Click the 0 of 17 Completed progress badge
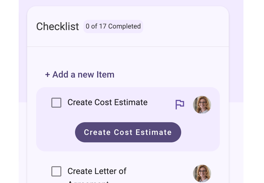Viewport: 264px width, 183px height. pyautogui.click(x=113, y=26)
